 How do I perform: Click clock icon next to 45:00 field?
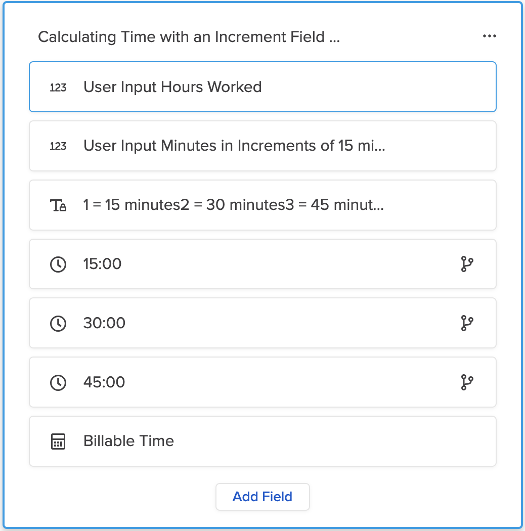pyautogui.click(x=58, y=383)
